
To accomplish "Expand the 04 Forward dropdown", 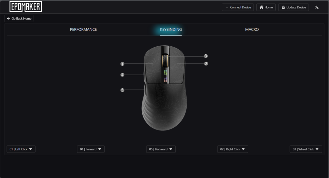I will point(91,149).
